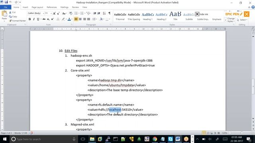Viewport: 255px width, 143px height.
Task: Pick the font color red A
Action: (x=69, y=19)
